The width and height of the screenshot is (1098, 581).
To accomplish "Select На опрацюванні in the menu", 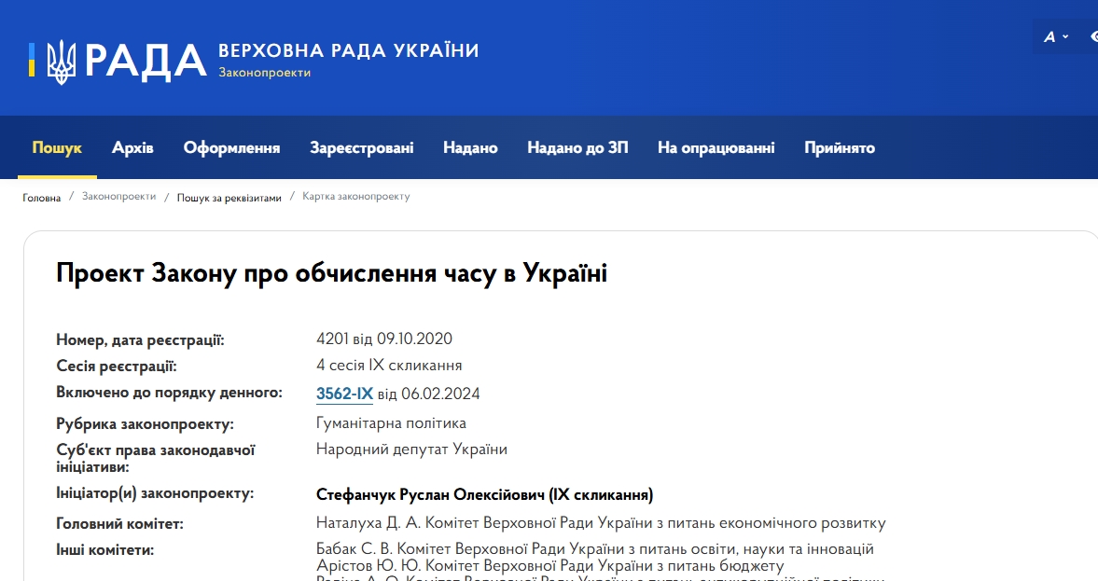I will (x=716, y=147).
